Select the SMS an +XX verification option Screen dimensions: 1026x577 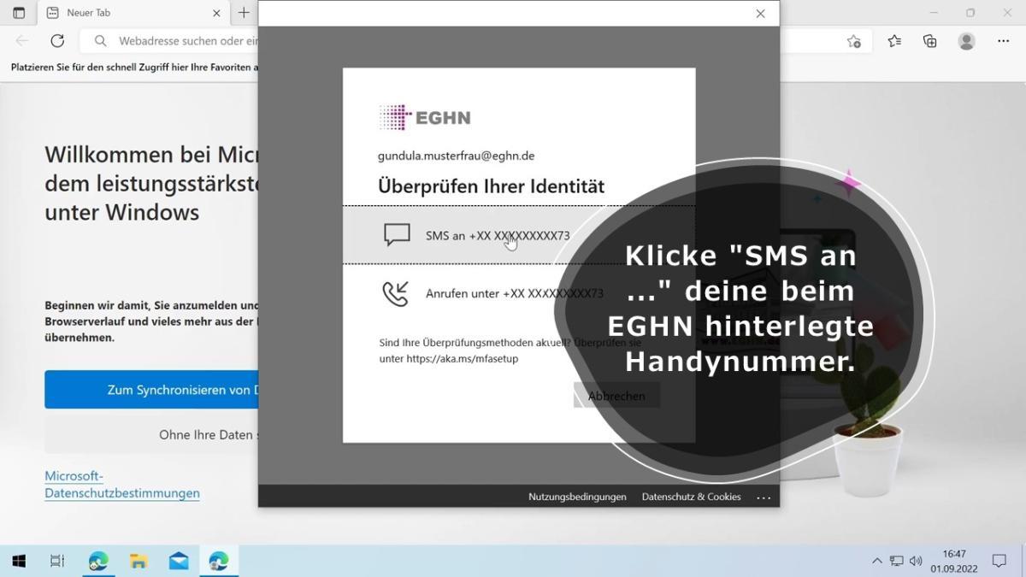496,236
